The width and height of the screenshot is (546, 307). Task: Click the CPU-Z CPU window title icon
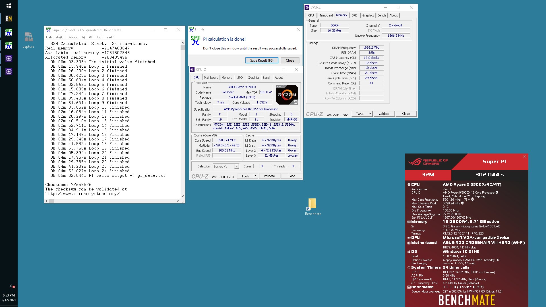(x=192, y=70)
